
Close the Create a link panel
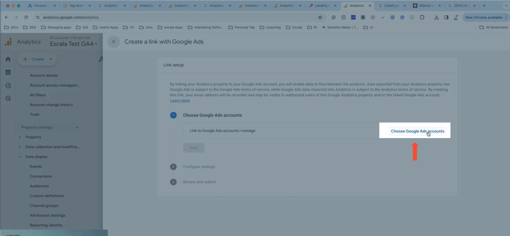(113, 42)
